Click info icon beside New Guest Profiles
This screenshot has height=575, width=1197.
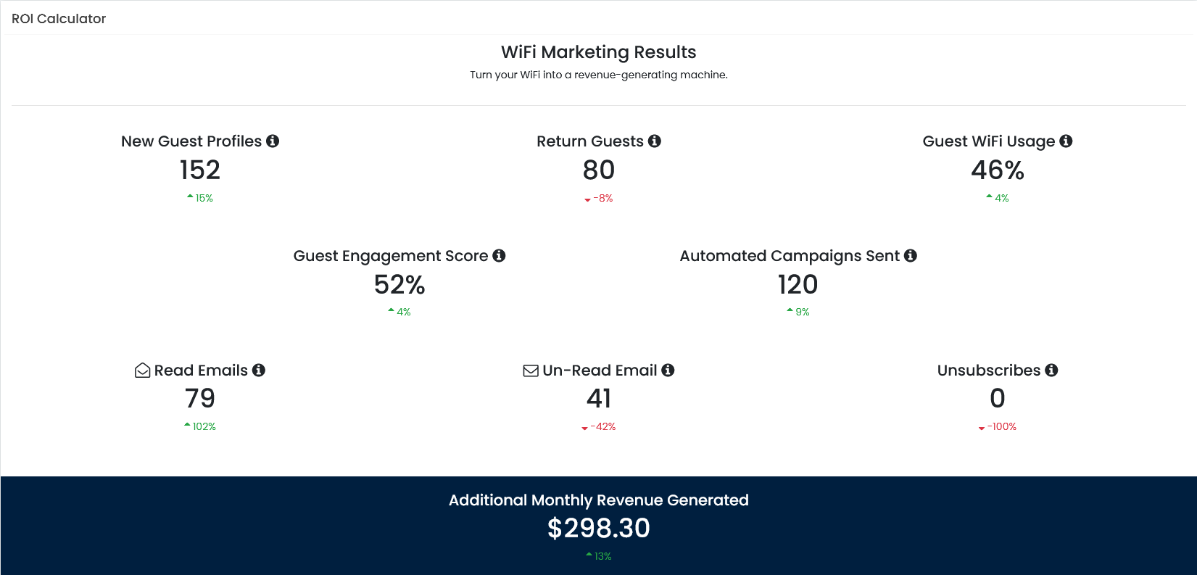[x=273, y=141]
